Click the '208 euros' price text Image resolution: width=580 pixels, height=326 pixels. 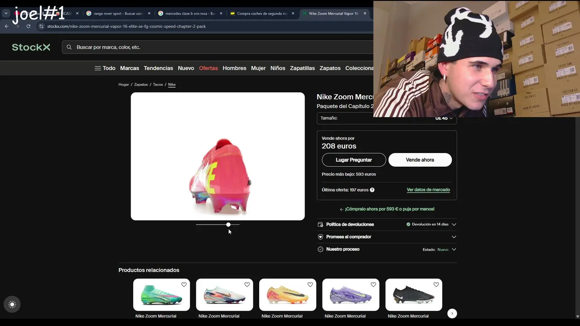(x=339, y=146)
